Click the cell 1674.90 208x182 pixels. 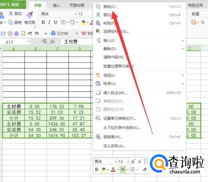tap(58, 135)
